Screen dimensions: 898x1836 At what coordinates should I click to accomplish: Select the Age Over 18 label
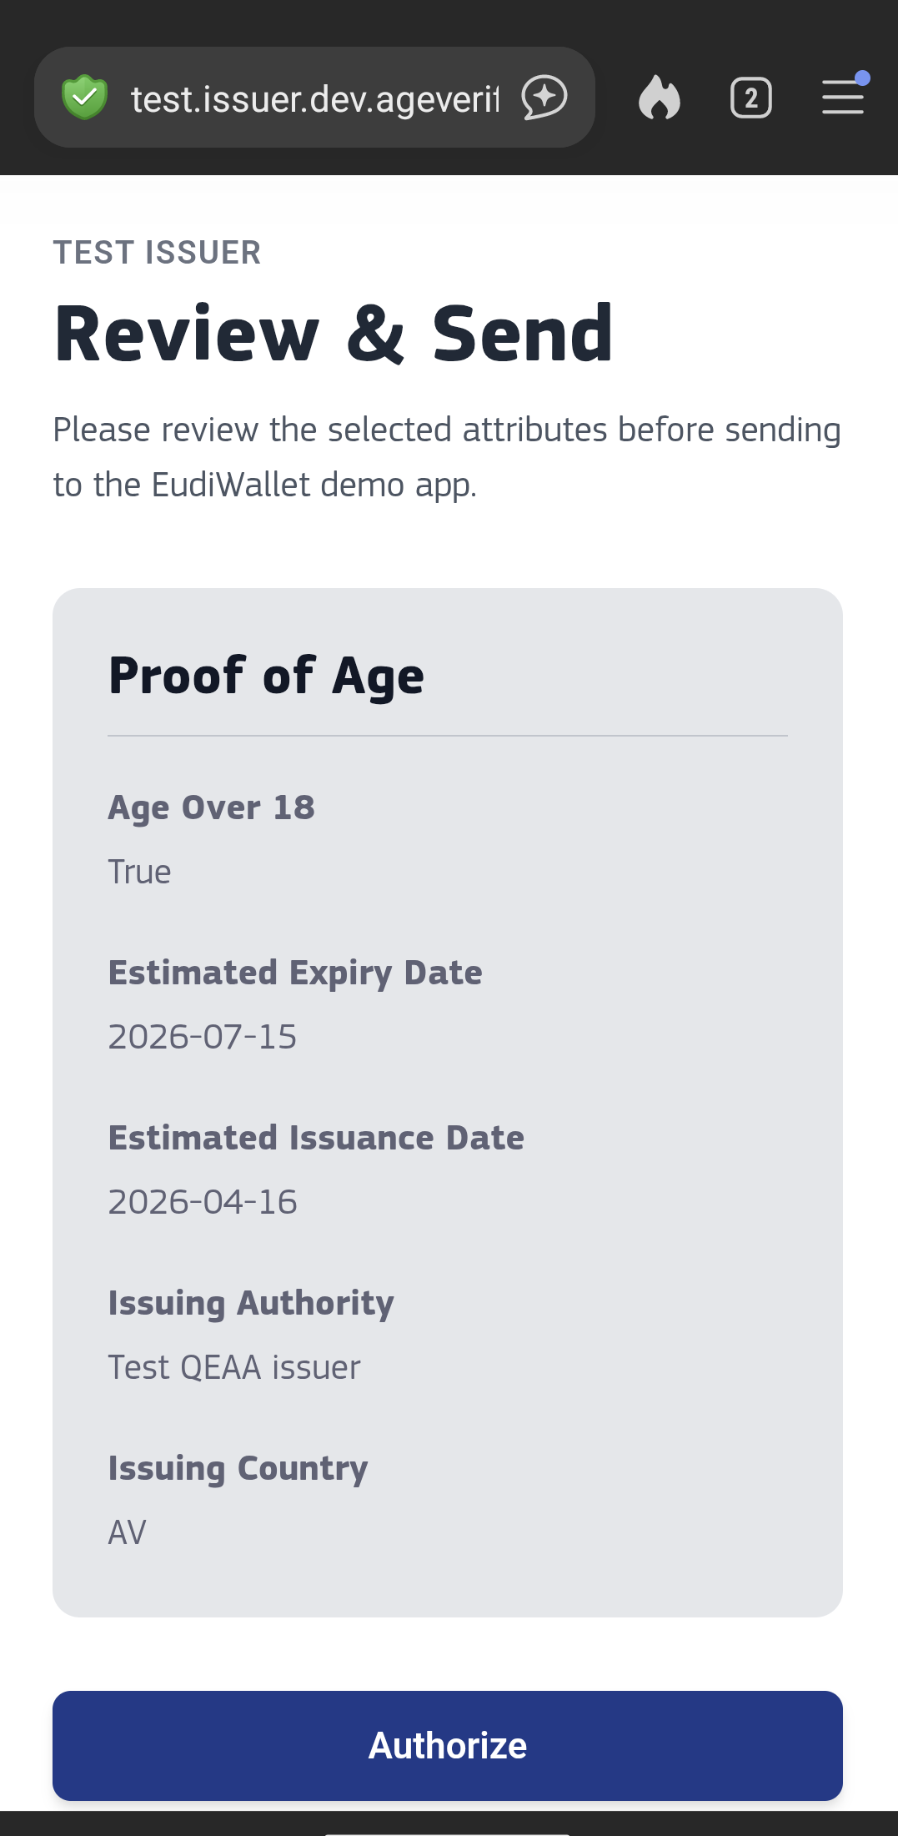pyautogui.click(x=212, y=807)
